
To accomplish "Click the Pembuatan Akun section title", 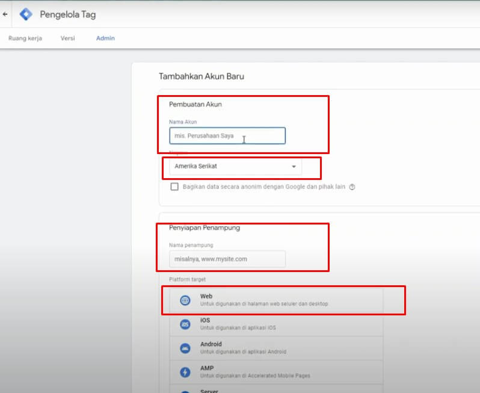I will tap(195, 104).
